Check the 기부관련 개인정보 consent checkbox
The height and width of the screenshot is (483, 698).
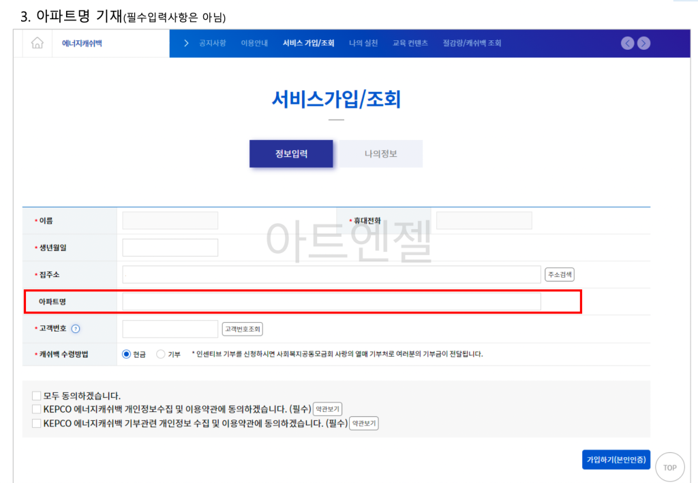click(x=37, y=424)
